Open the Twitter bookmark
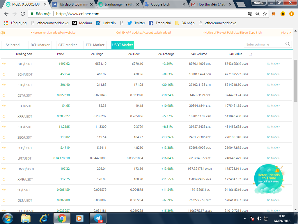This screenshot has width=298, height=224. pos(136,23)
